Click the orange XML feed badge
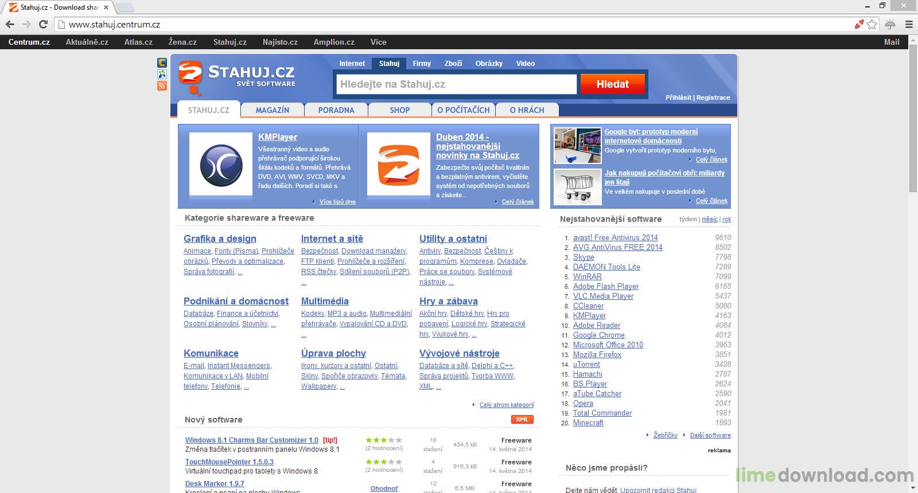The image size is (918, 493). point(522,420)
